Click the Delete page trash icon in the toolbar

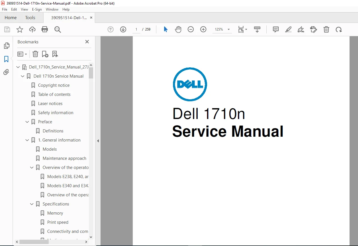pos(326,29)
